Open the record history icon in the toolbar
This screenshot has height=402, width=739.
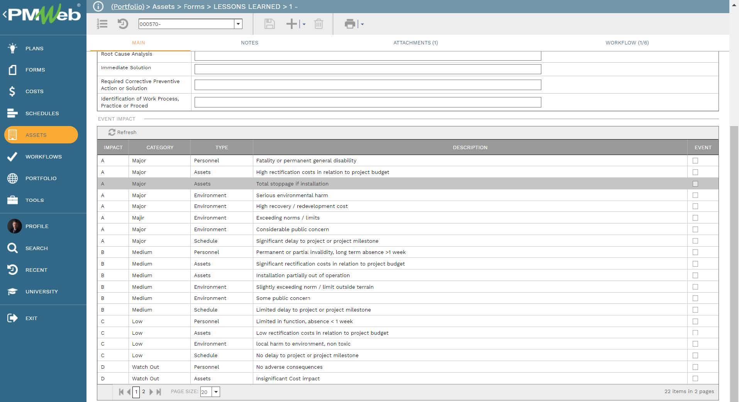coord(123,24)
